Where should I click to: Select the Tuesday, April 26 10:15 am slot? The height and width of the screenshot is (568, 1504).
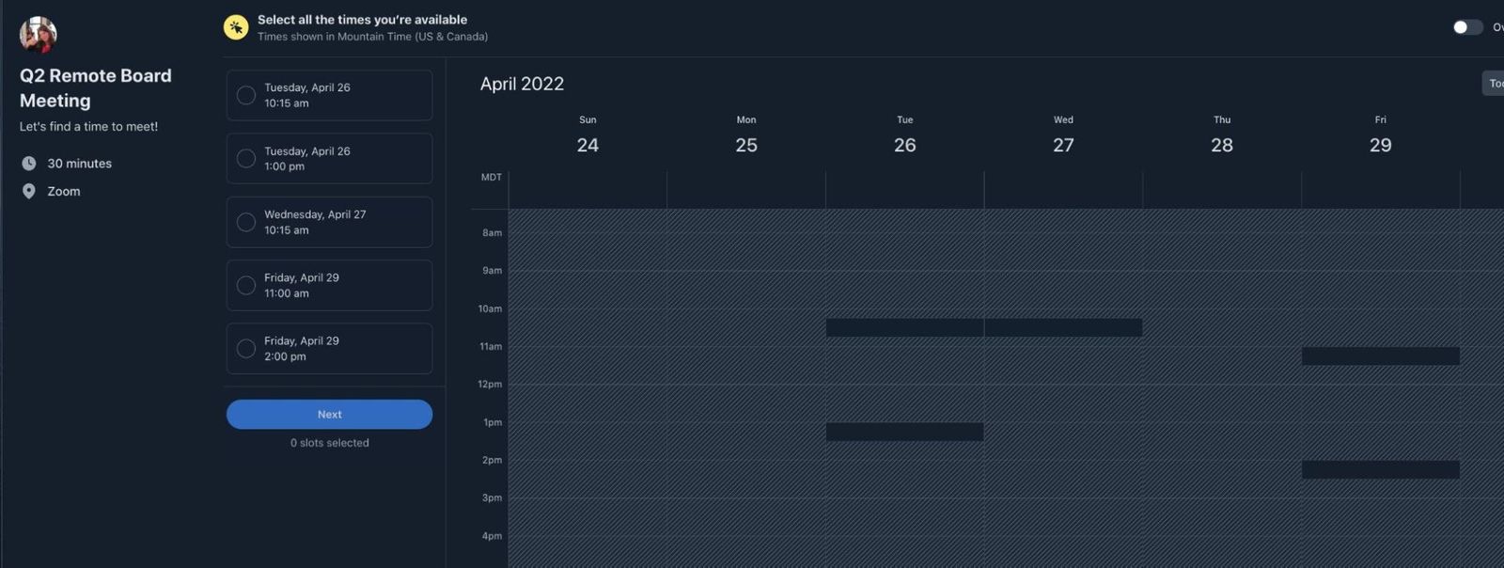point(329,95)
